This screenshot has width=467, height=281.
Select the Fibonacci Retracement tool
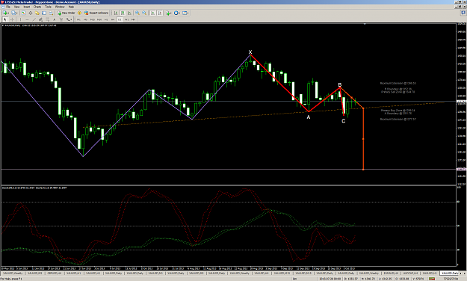coord(47,19)
